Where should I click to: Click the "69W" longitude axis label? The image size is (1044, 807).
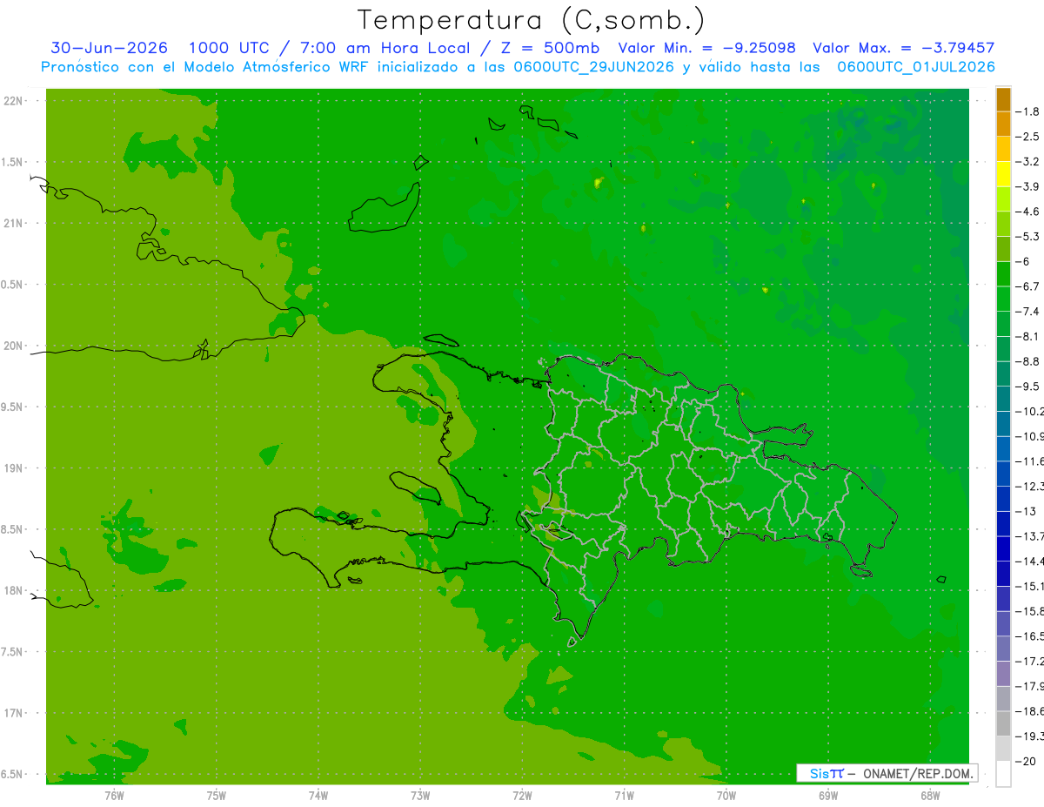828,795
